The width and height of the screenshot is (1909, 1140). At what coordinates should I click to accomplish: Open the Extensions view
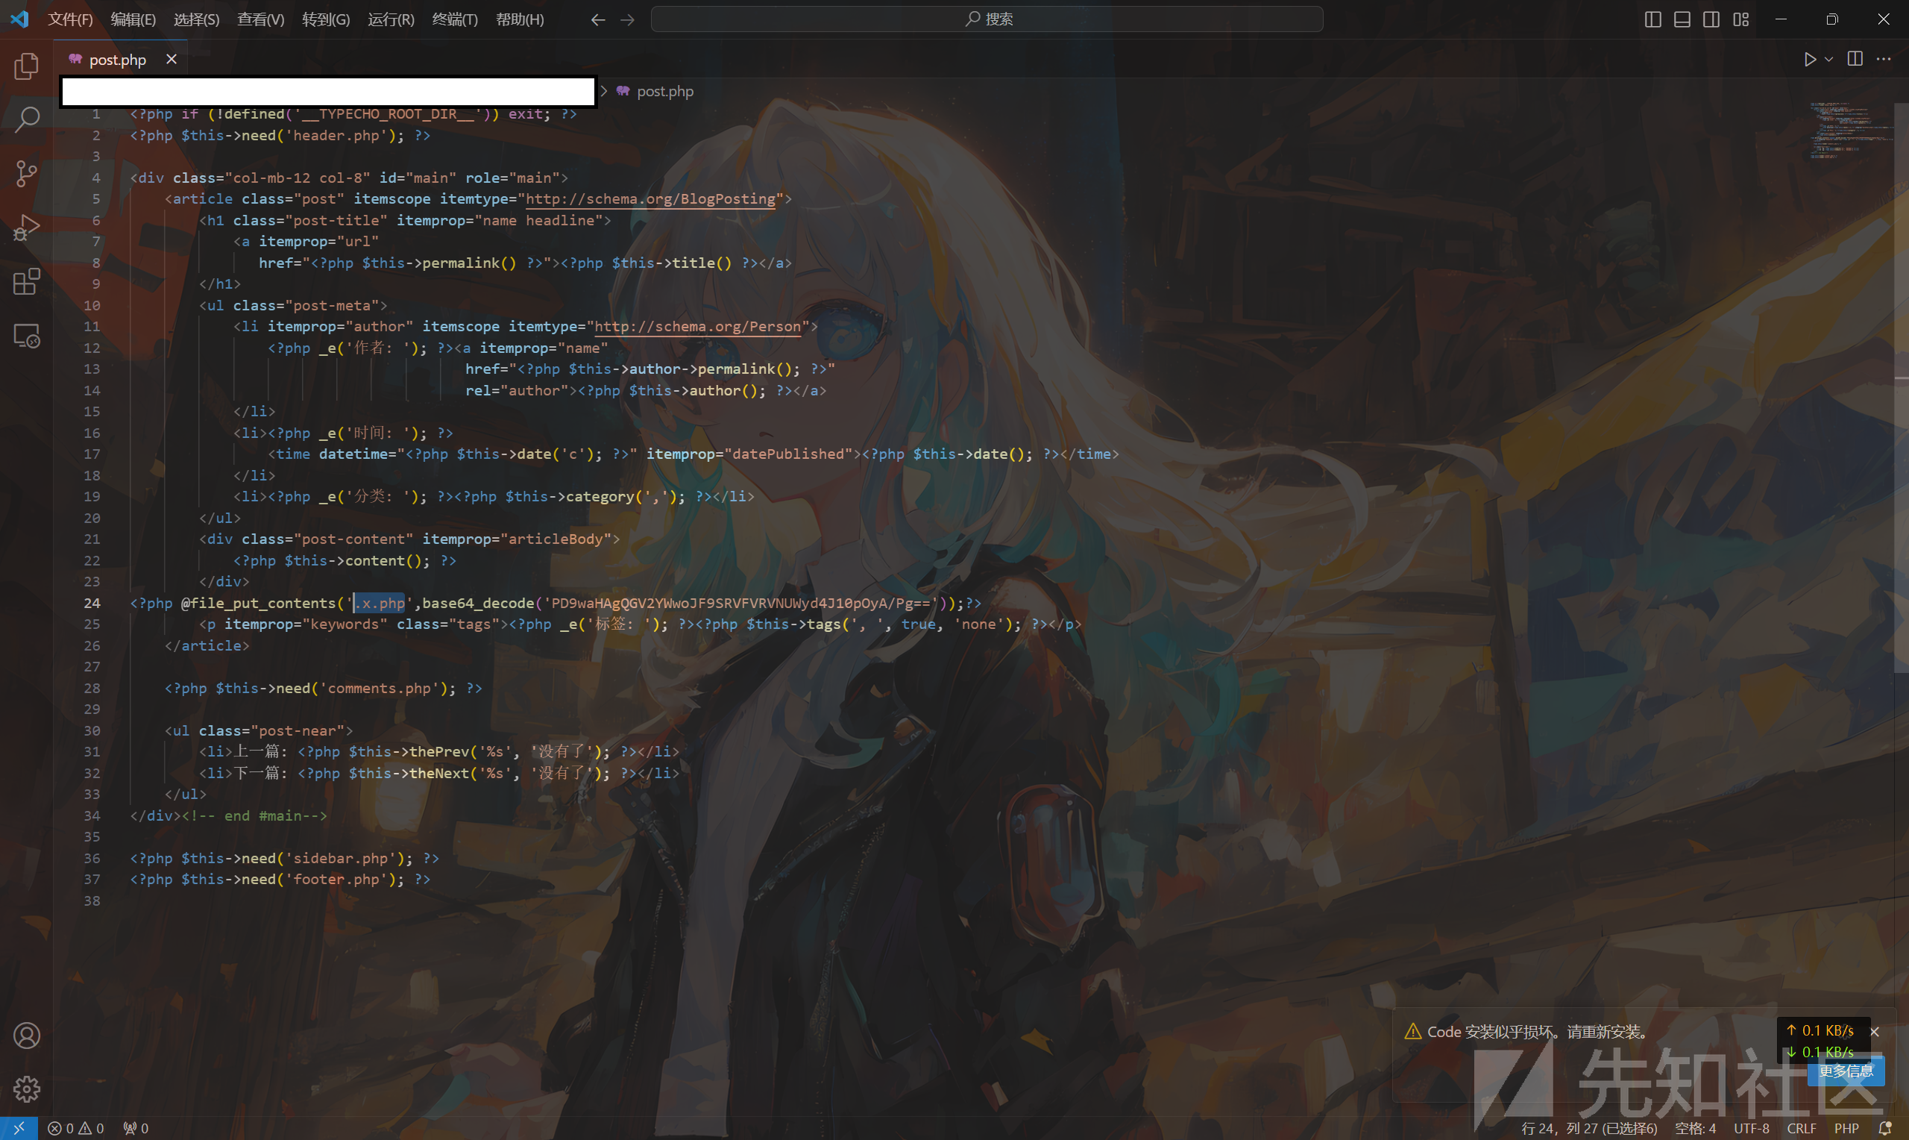click(27, 282)
